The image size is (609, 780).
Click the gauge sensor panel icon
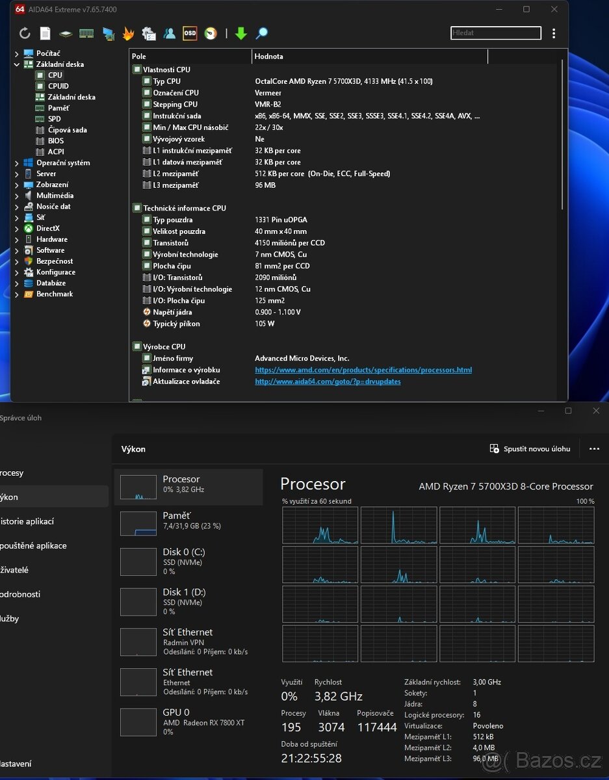[x=210, y=33]
